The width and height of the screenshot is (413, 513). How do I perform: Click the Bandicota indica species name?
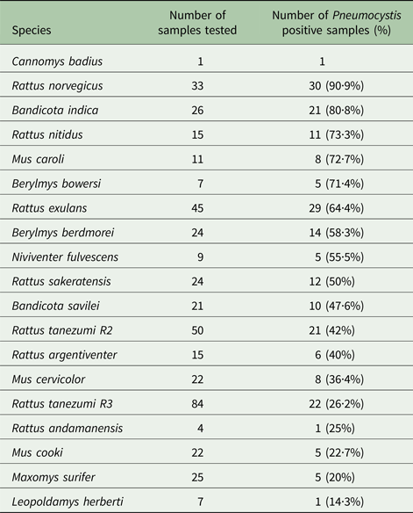[x=55, y=111]
